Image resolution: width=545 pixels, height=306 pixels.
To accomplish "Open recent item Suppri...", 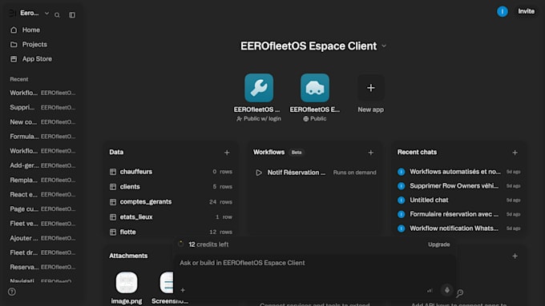I will coord(42,107).
